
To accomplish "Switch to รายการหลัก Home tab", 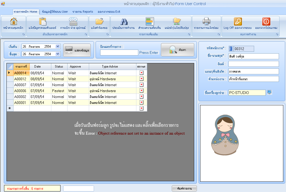I will point(26,12).
